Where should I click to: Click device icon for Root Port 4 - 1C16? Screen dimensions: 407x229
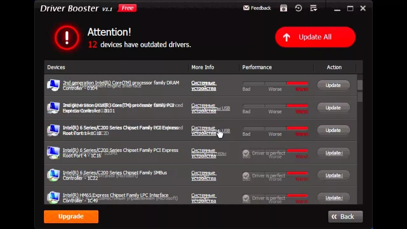click(x=53, y=153)
